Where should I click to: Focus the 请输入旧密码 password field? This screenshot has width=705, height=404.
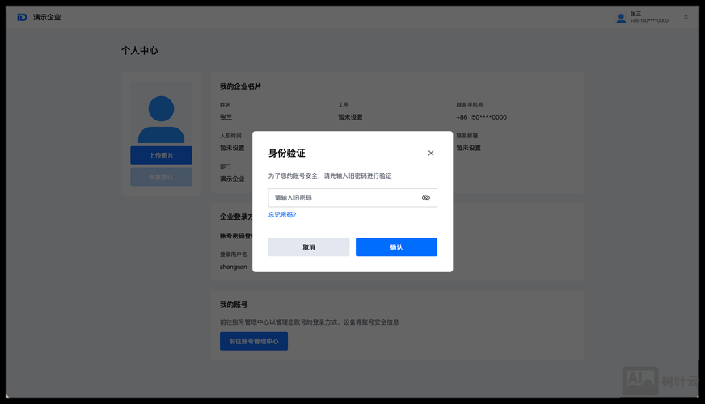click(352, 198)
